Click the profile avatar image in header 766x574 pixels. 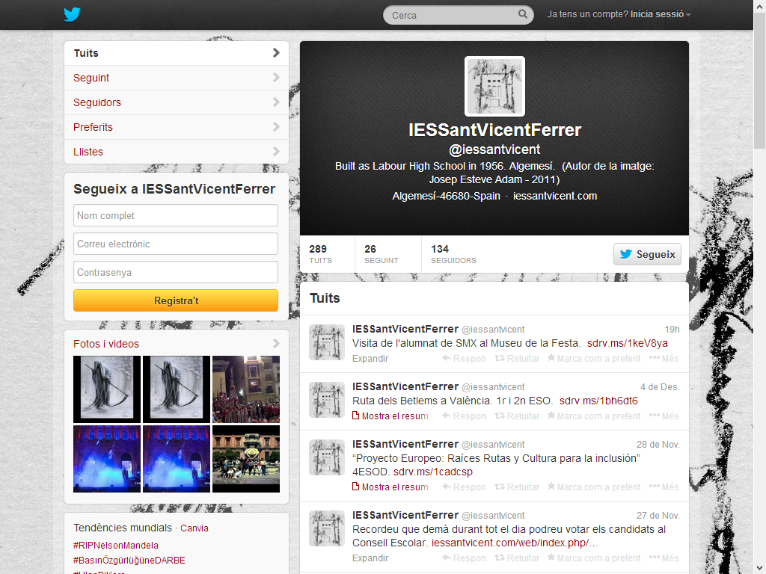click(494, 87)
